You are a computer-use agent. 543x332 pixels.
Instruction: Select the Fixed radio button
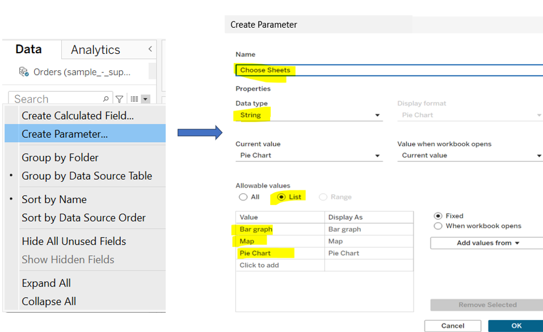click(438, 216)
